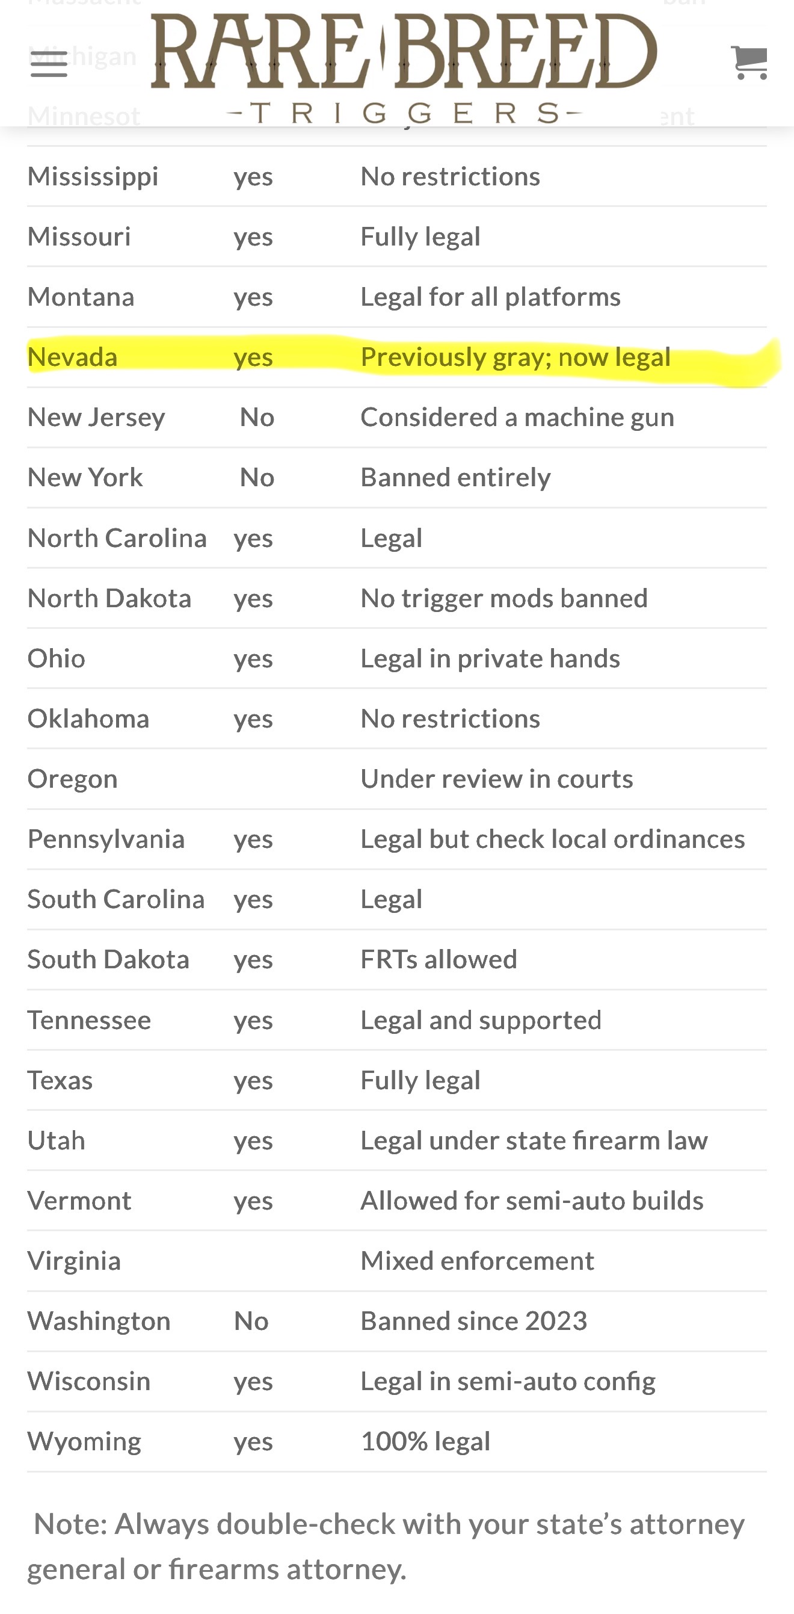Select the New York state cell
Viewport: 794px width, 1614px height.
(85, 477)
